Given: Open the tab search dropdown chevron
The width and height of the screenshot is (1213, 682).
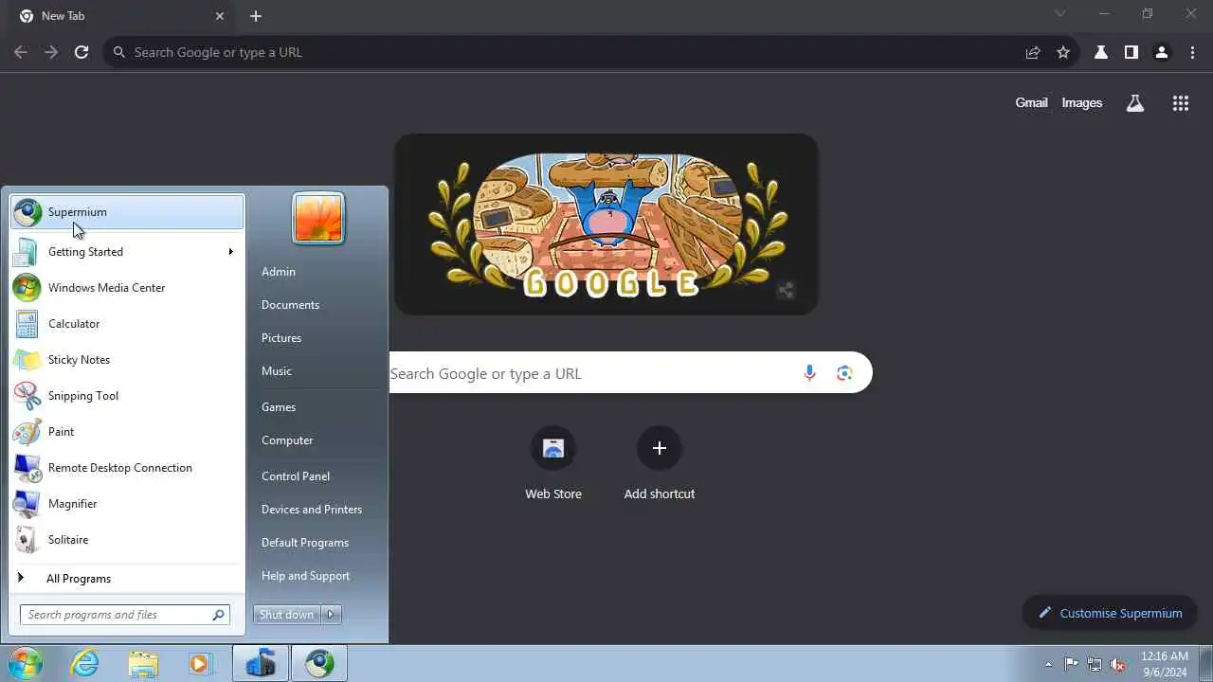Looking at the screenshot, I should [x=1060, y=14].
